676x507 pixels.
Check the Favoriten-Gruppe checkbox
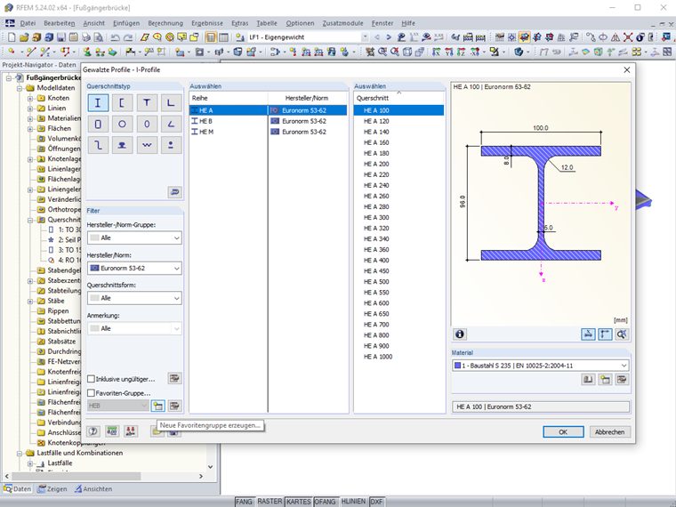92,392
